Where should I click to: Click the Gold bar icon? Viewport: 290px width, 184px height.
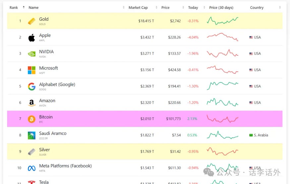pyautogui.click(x=31, y=21)
